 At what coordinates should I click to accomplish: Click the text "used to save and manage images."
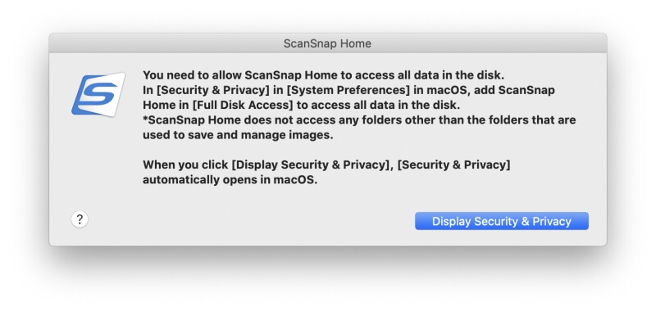pos(238,135)
